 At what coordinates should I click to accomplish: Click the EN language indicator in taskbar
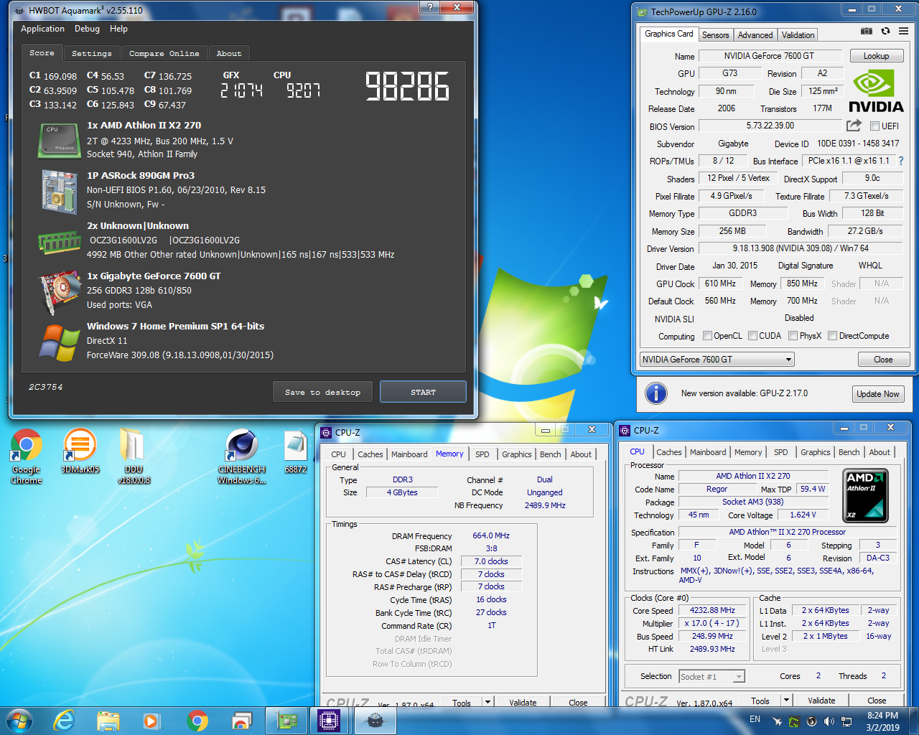755,719
